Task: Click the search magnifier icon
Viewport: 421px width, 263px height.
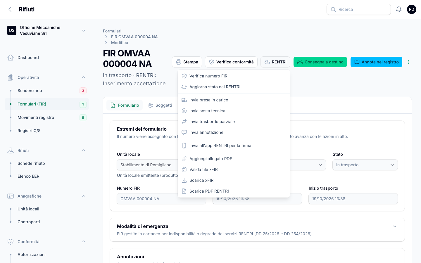Action: click(333, 9)
